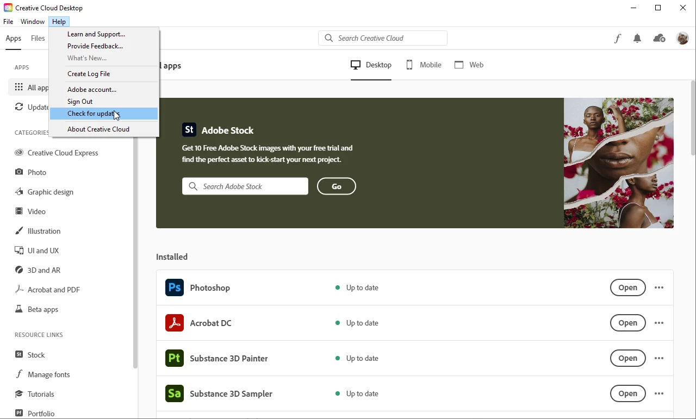The width and height of the screenshot is (696, 419).
Task: Open Creative Cloud Express category
Action: [x=57, y=153]
